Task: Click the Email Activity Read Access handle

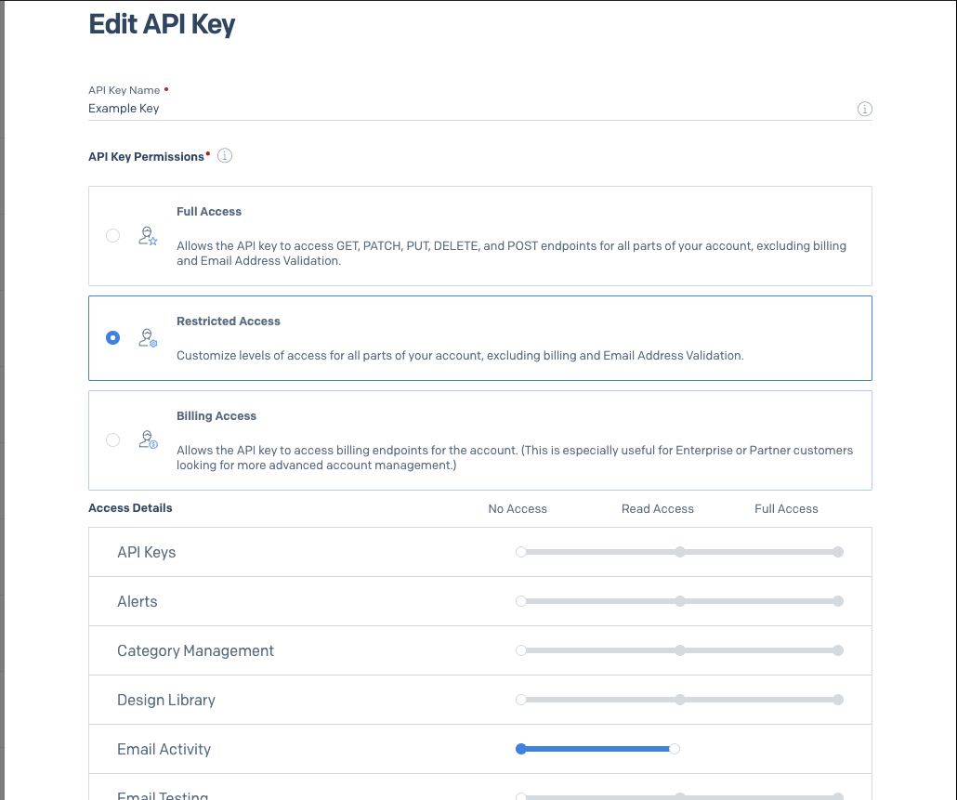Action: [x=675, y=749]
